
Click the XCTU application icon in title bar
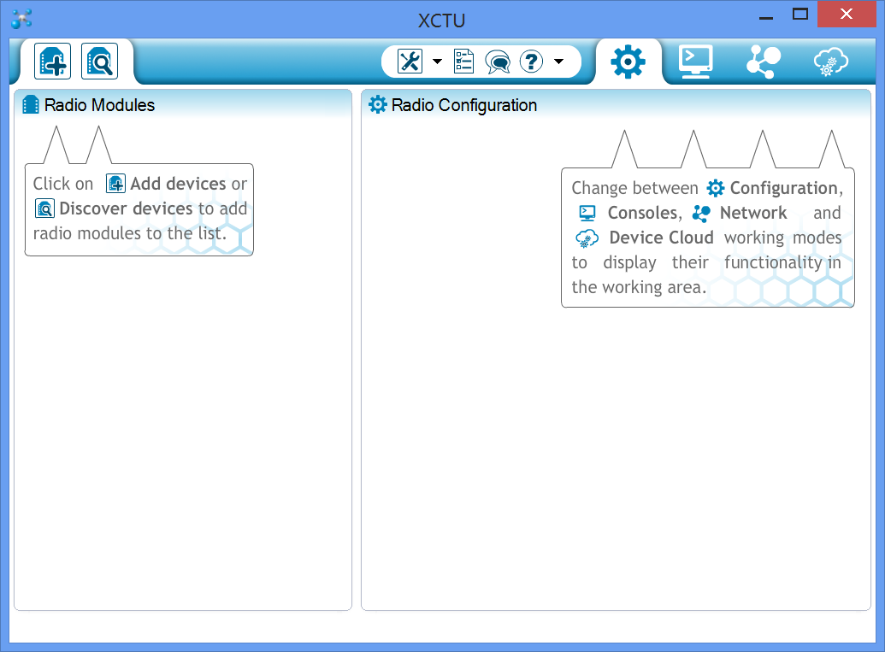(21, 19)
